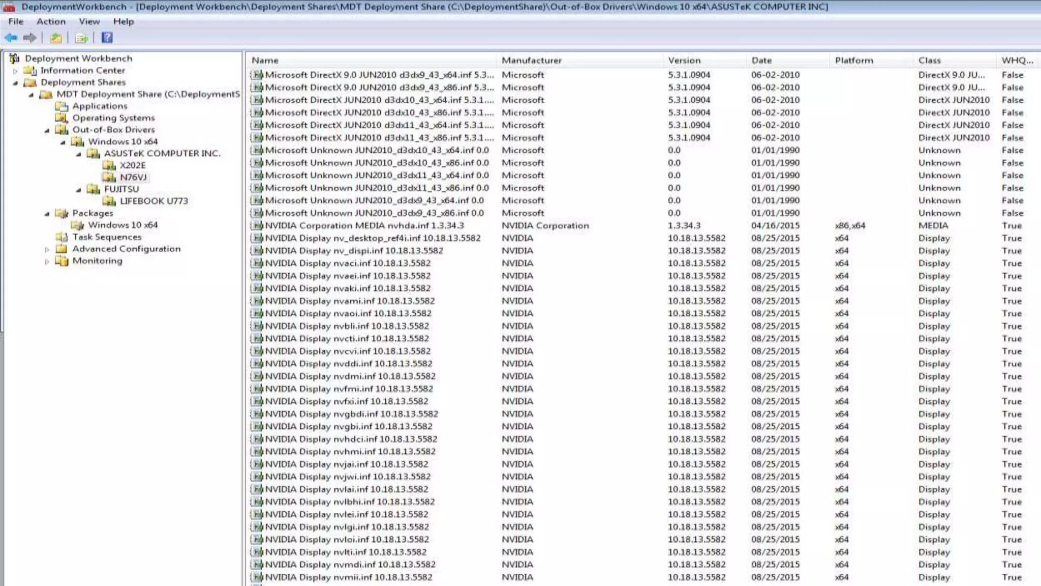
Task: Click the DeploymentWorkbench title bar app icon
Action: pos(9,7)
